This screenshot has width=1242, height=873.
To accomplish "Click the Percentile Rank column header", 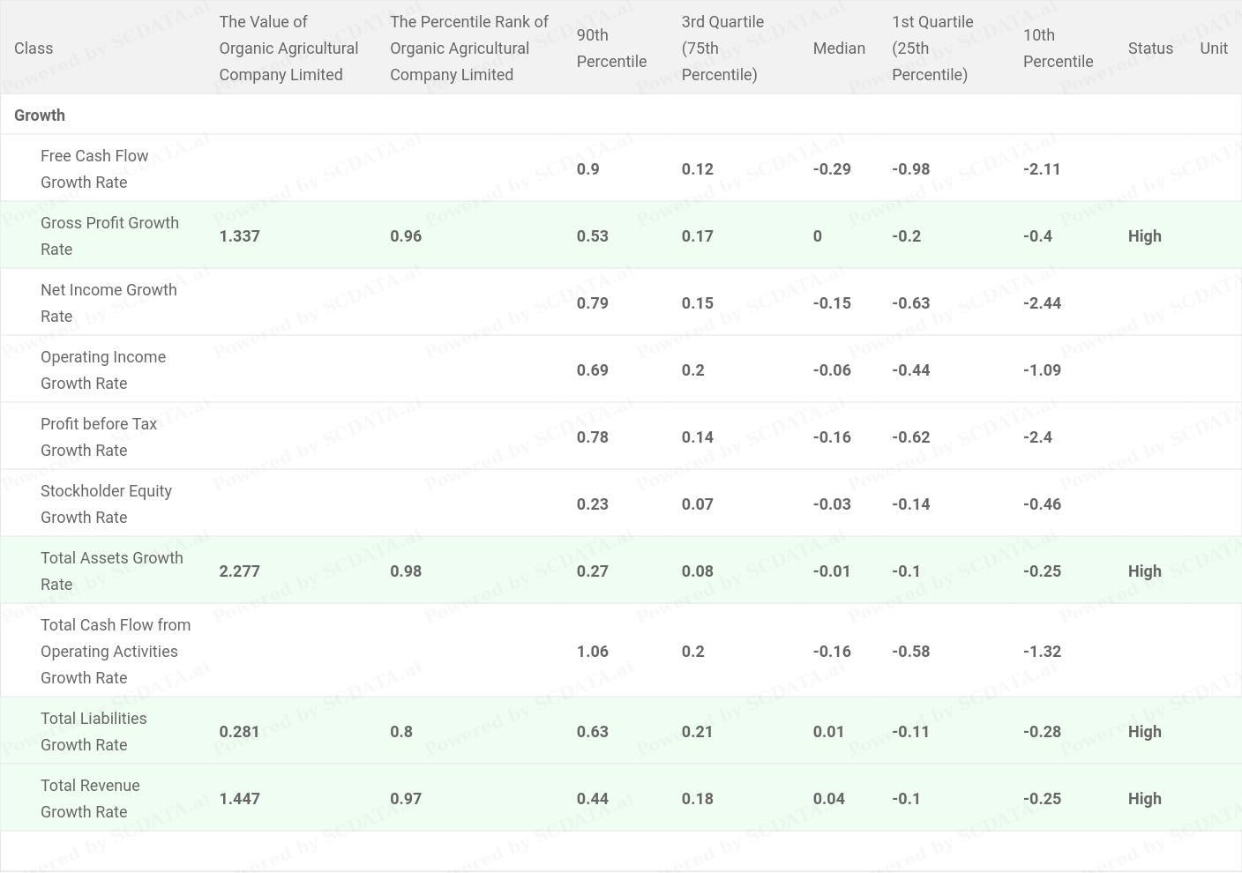I will (468, 48).
